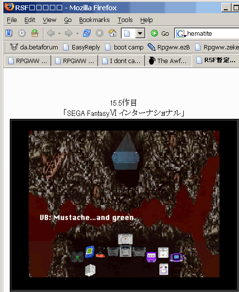Open the da.betaforum bookmark
This screenshot has width=239, height=292.
[x=34, y=47]
